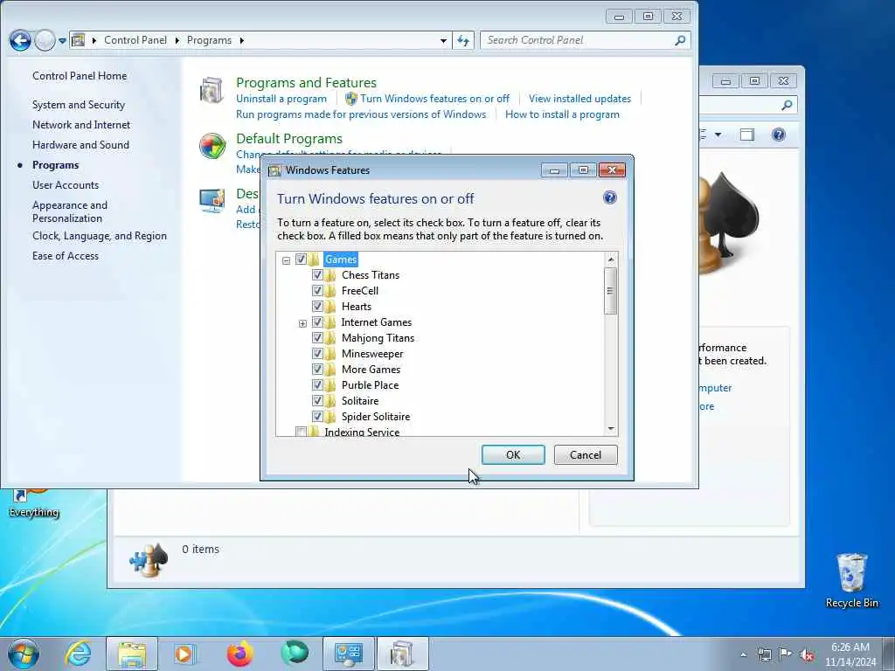Click Control Panel breadcrumb in address bar
Viewport: 895px width, 671px height.
[x=135, y=40]
